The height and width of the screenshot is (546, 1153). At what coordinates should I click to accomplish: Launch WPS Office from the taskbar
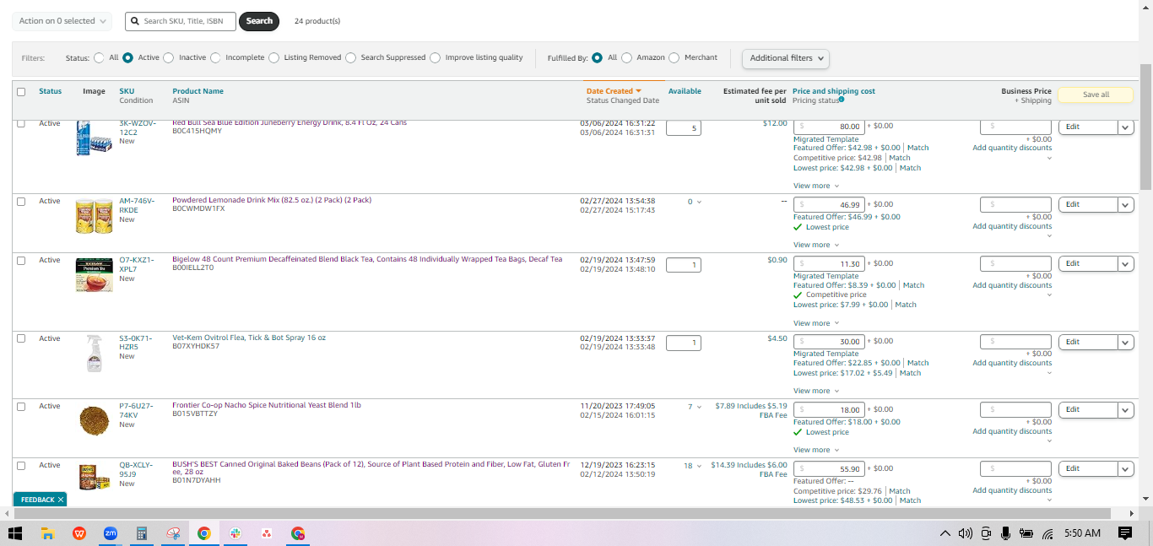coord(79,533)
